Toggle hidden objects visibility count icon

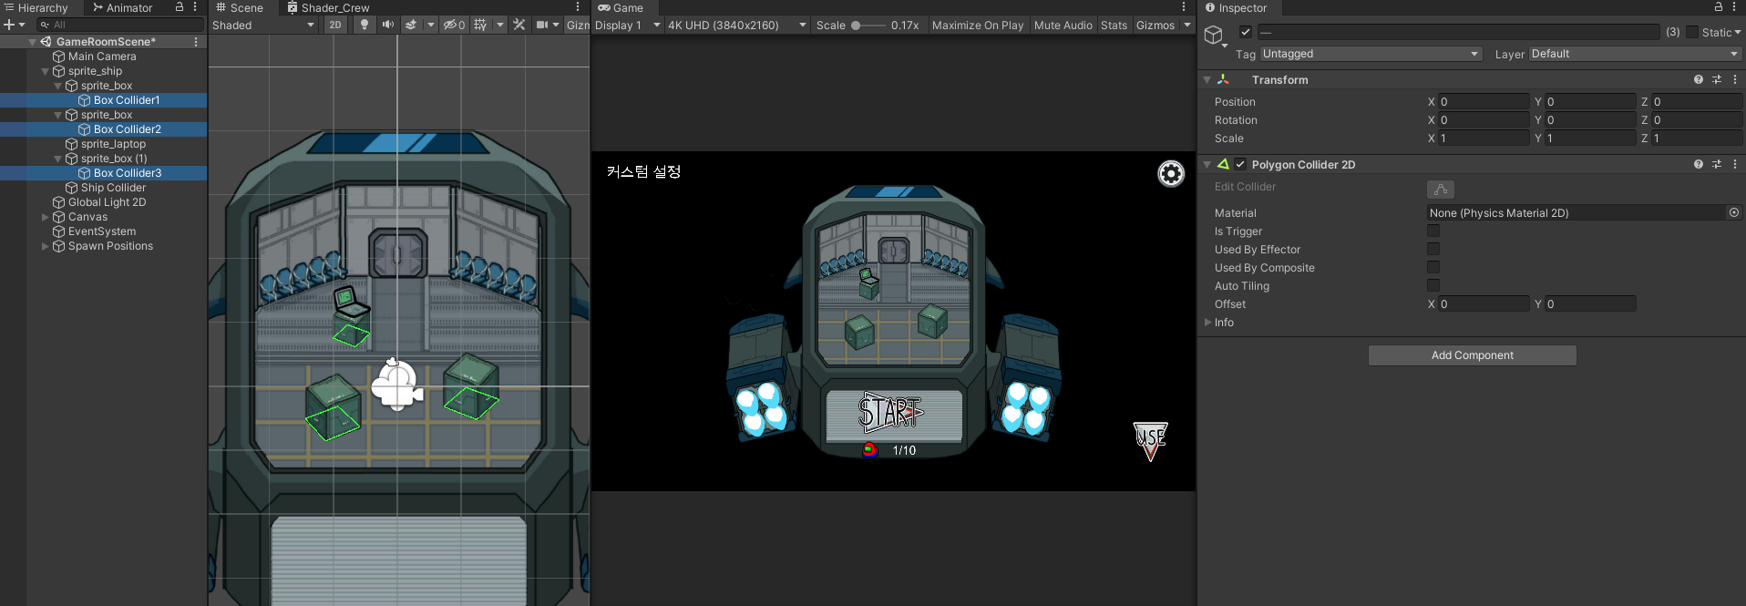(x=454, y=26)
